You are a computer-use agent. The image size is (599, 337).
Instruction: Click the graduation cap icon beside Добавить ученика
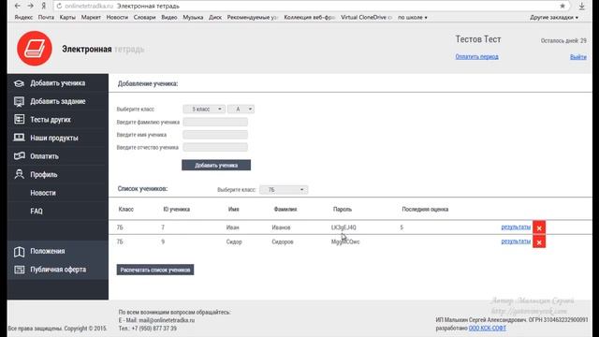tap(19, 83)
